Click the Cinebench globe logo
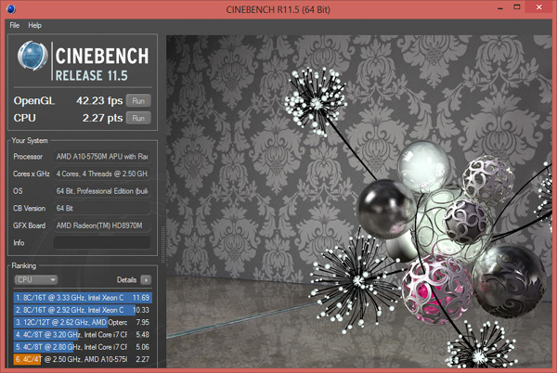This screenshot has width=557, height=373. coord(32,56)
